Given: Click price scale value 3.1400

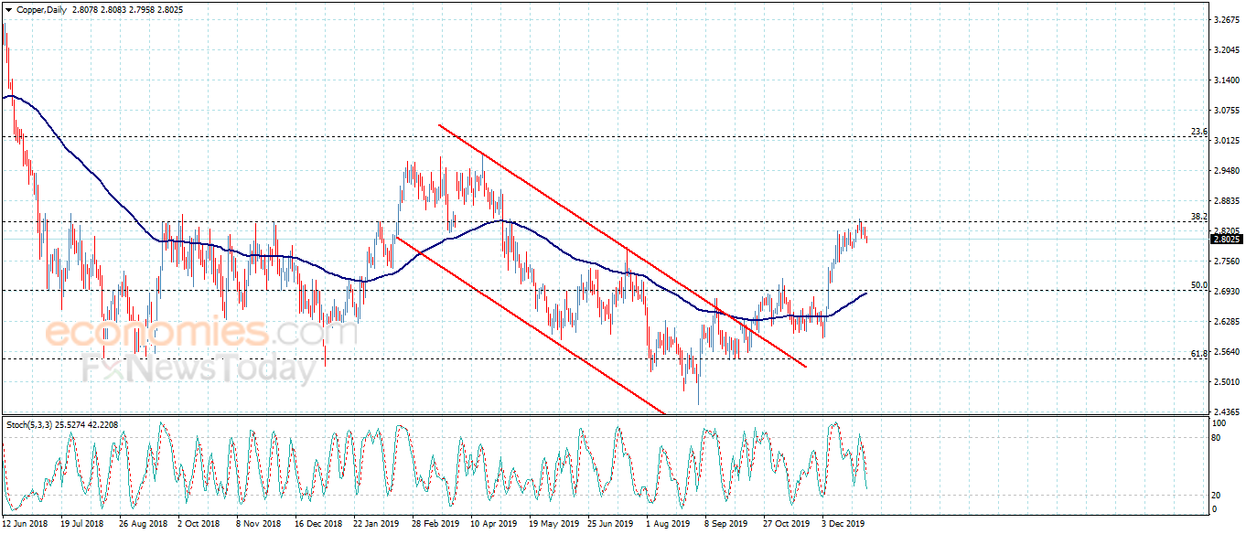Looking at the screenshot, I should pyautogui.click(x=1226, y=80).
